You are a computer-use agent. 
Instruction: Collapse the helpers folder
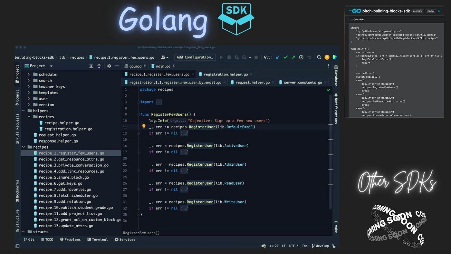(x=23, y=111)
